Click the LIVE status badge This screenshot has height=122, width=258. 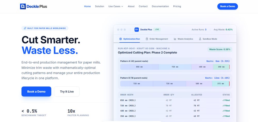tap(157, 30)
